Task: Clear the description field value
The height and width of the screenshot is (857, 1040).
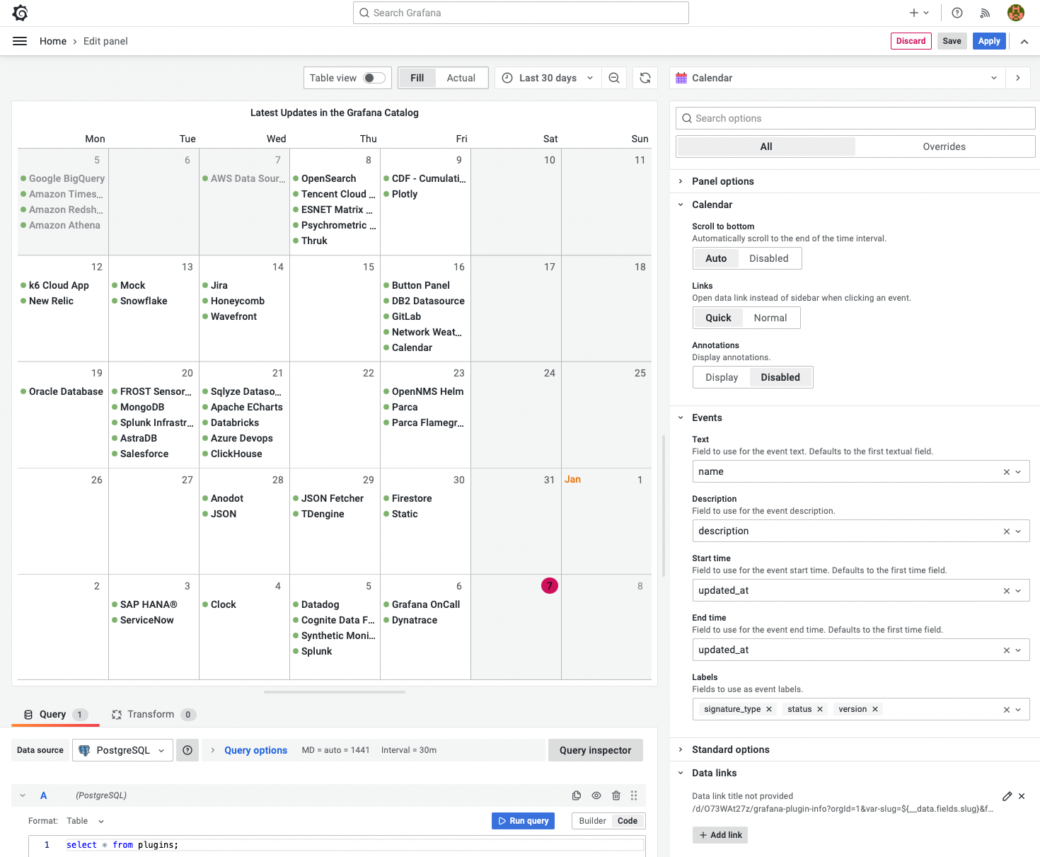Action: (1006, 531)
